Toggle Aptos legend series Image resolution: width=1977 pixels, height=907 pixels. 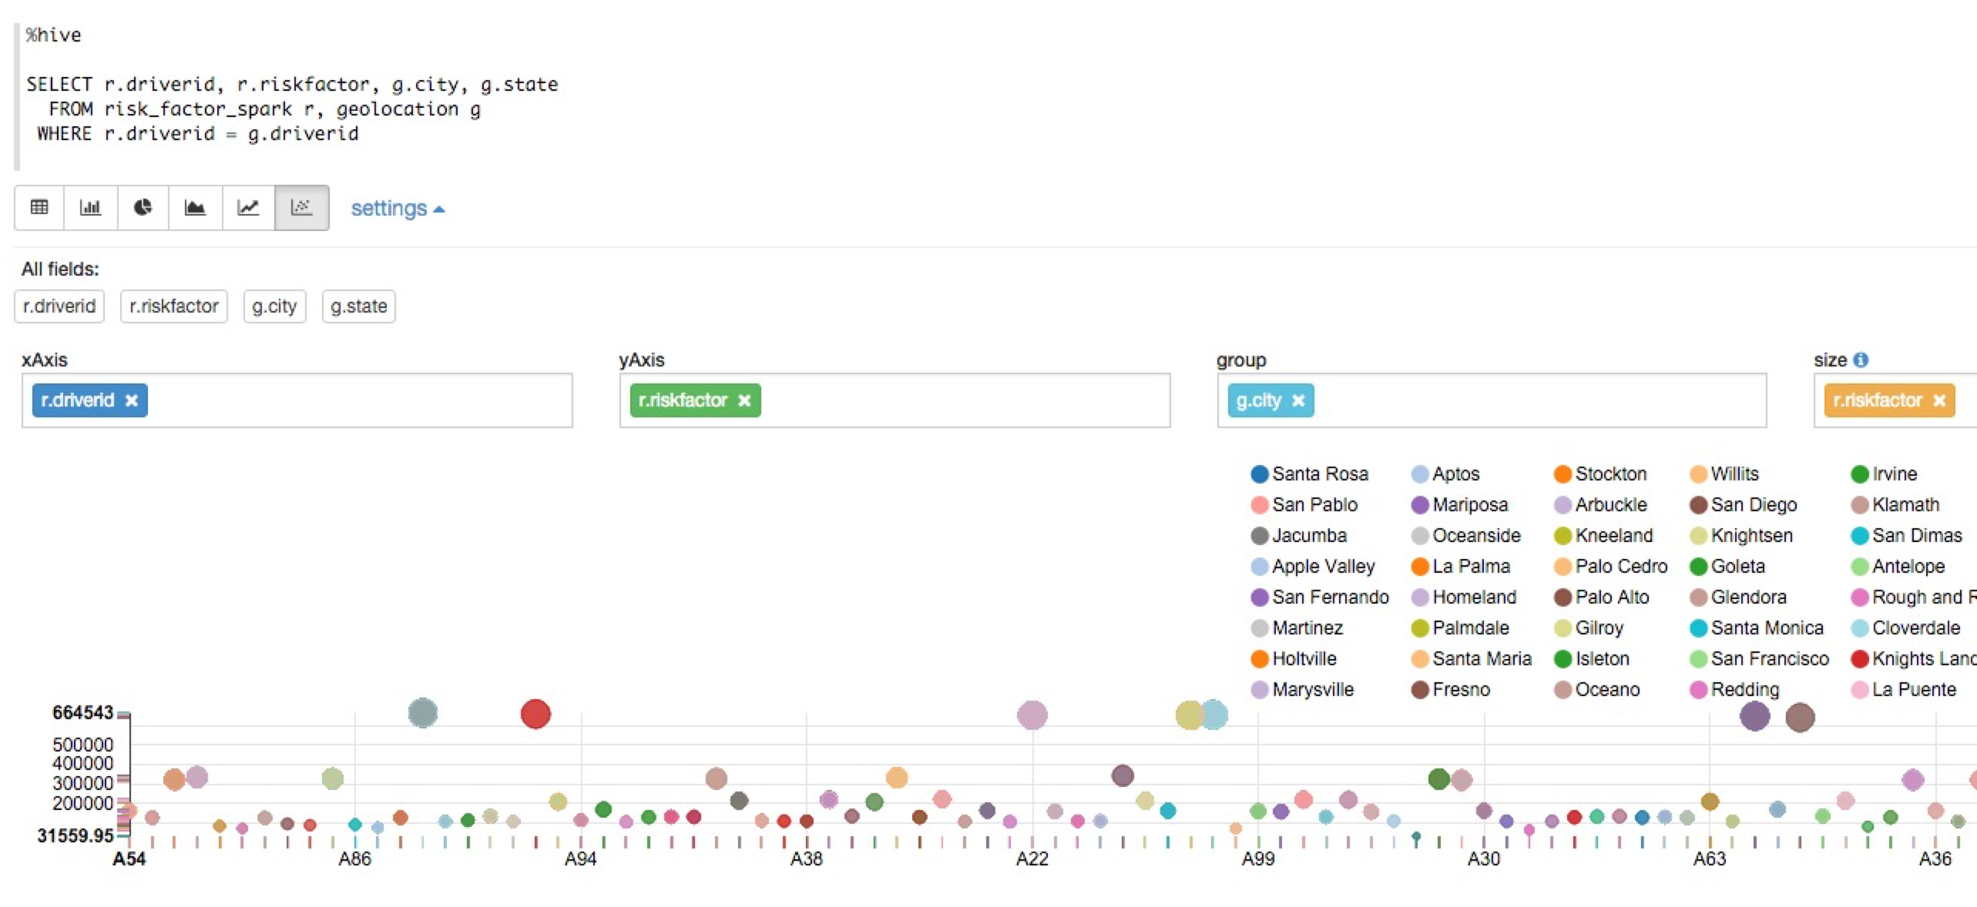(1445, 474)
